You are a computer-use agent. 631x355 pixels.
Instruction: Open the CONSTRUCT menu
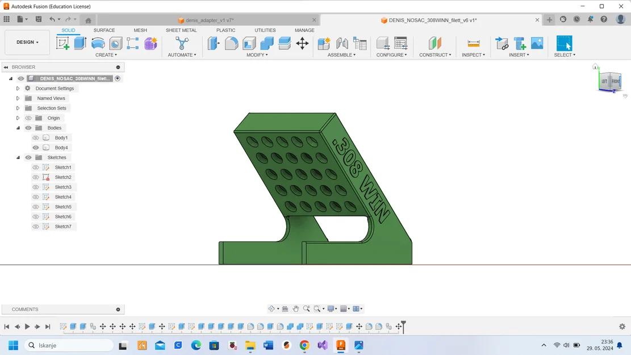pos(435,55)
